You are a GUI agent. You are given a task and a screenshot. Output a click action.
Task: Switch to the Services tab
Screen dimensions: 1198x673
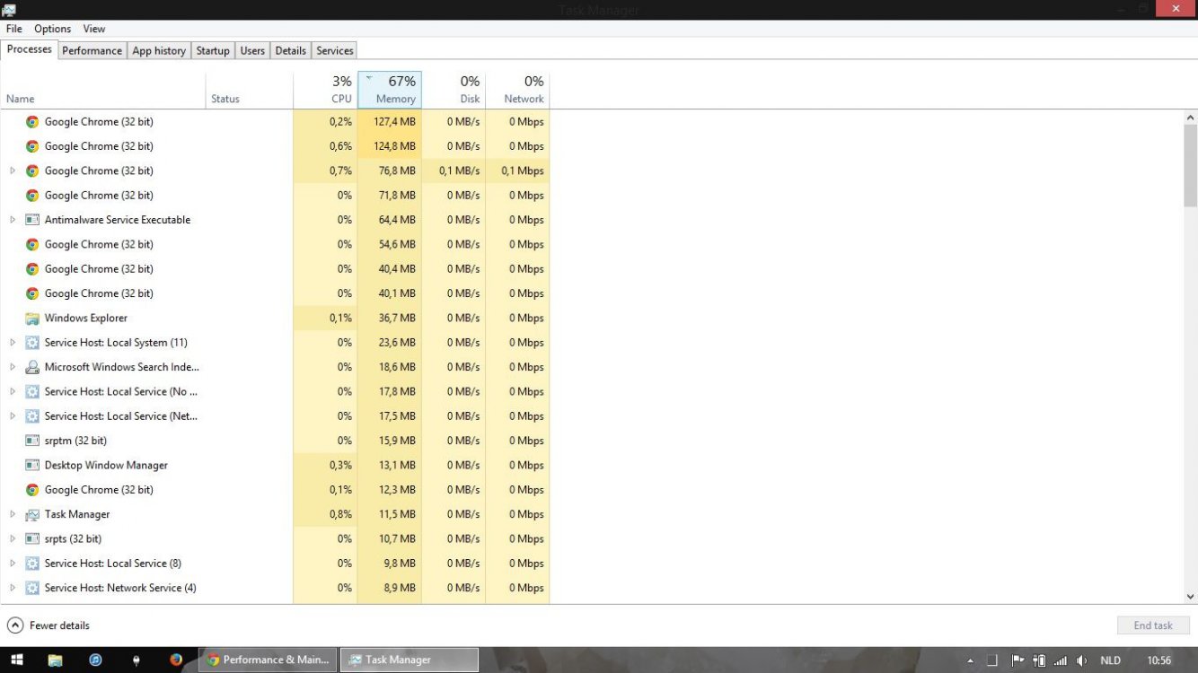(x=335, y=51)
